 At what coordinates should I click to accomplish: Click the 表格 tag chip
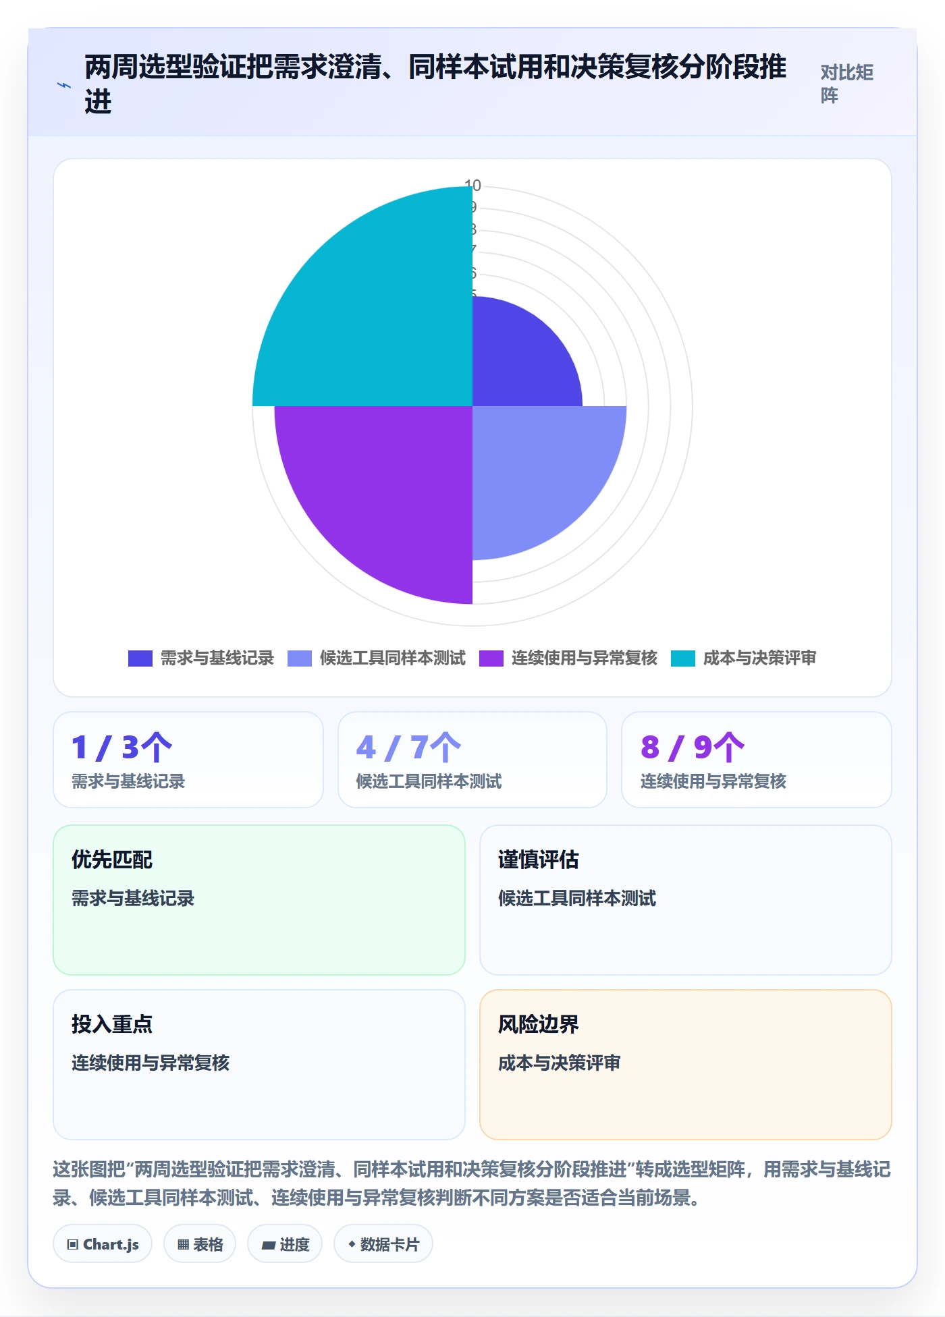point(200,1243)
